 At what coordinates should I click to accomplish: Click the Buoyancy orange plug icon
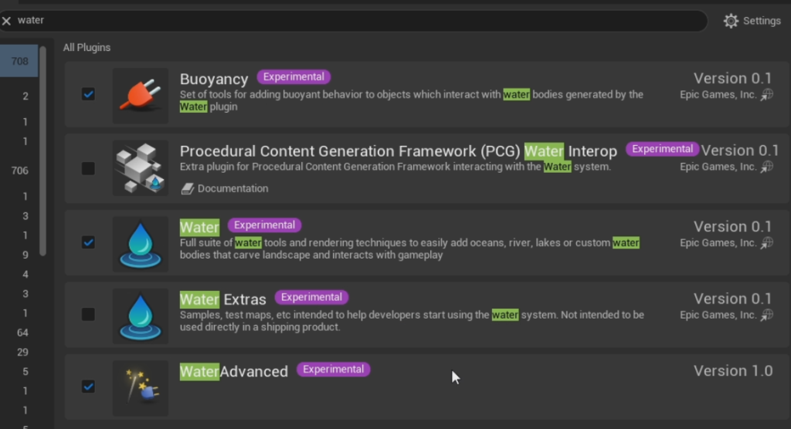click(x=141, y=96)
